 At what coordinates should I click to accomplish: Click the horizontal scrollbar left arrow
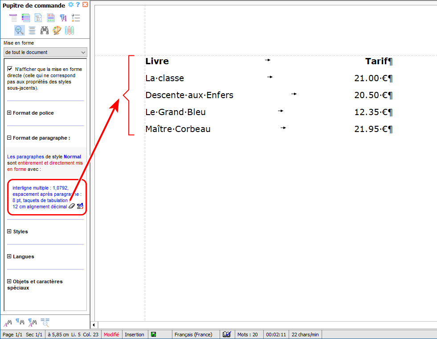94,325
